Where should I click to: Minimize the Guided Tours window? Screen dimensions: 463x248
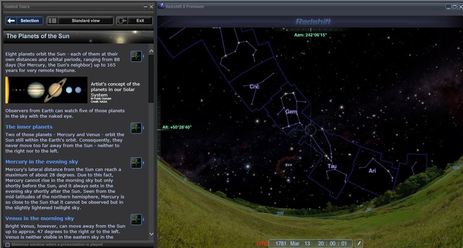145,7
